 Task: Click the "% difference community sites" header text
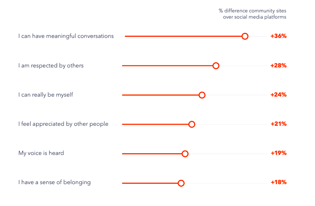(253, 11)
